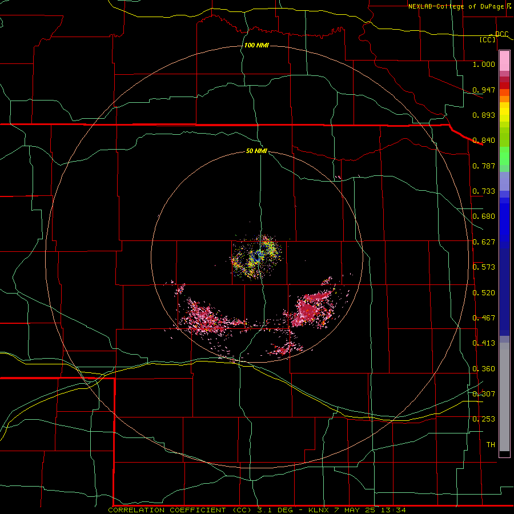Click the 0.253 legend value
Screen dimensions: 514x514
(x=484, y=419)
